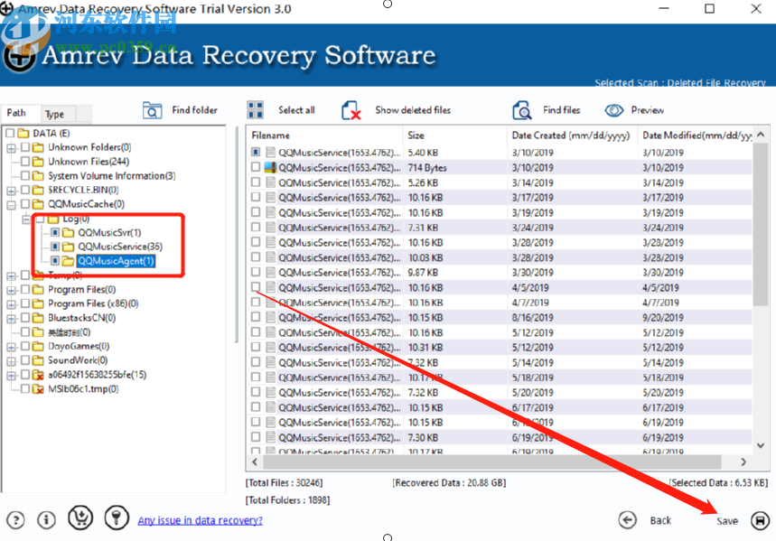Check the file dated 3/24/2019
Screen dimensions: 776x541
click(x=256, y=228)
